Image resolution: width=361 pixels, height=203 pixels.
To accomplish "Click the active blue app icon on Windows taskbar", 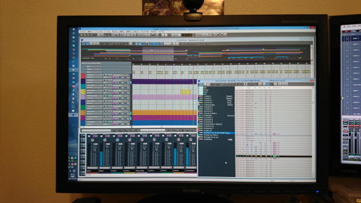I will click(73, 114).
